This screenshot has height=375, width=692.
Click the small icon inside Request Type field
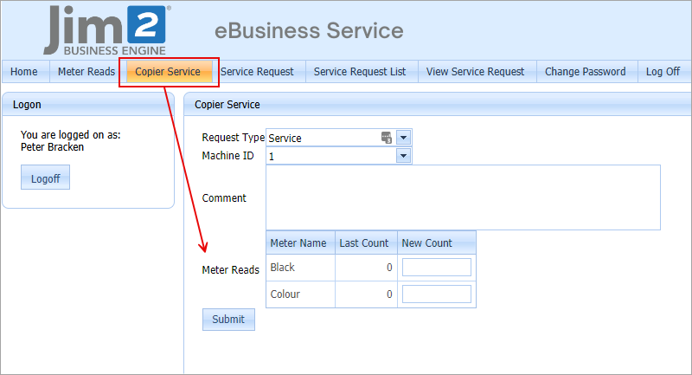pyautogui.click(x=387, y=138)
